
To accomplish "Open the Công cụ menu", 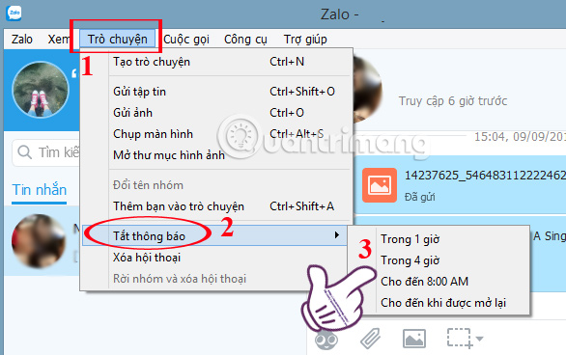I will click(246, 39).
